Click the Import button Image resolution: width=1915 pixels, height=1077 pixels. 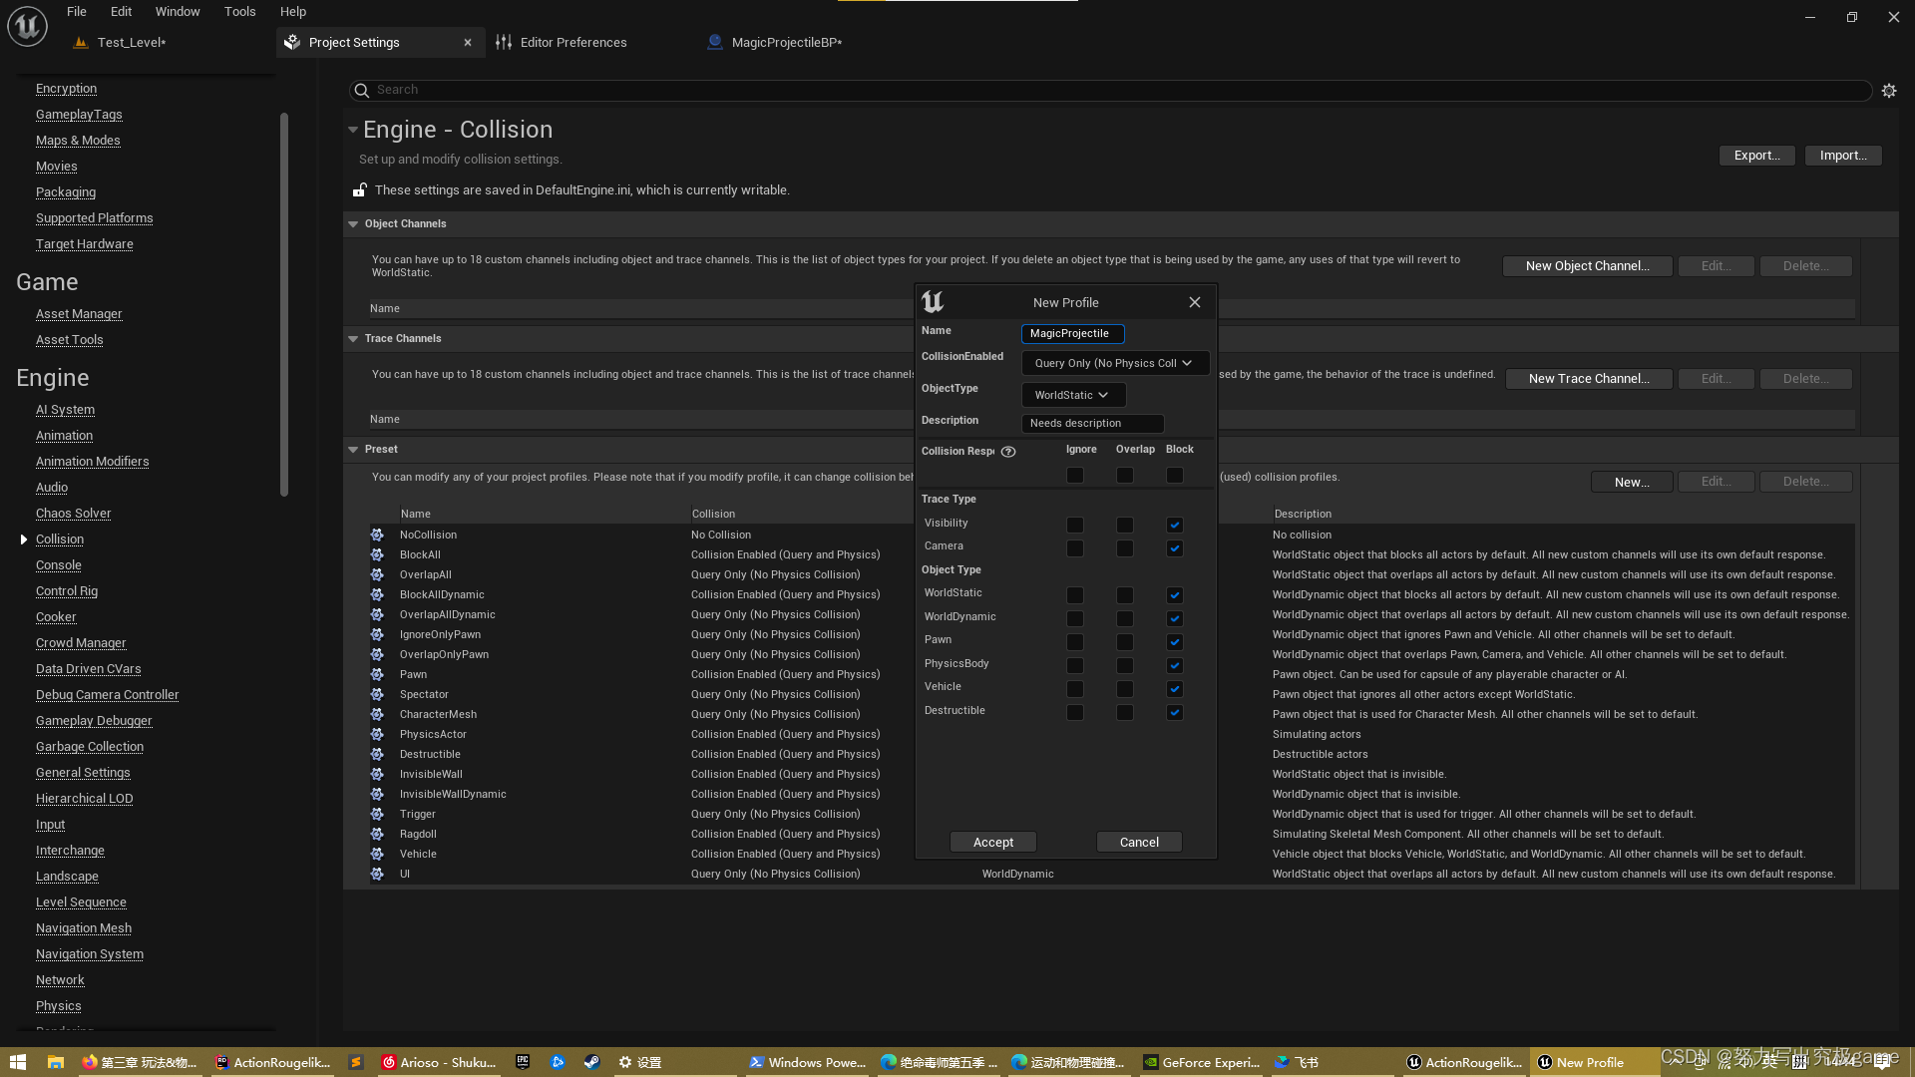[x=1842, y=156]
